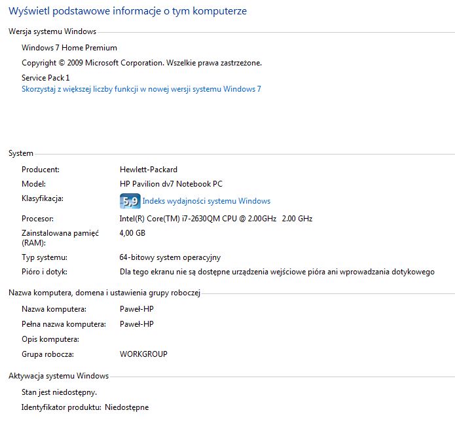The width and height of the screenshot is (455, 425).
Task: Click the WORKGROUP workgroup value
Action: pyautogui.click(x=143, y=354)
